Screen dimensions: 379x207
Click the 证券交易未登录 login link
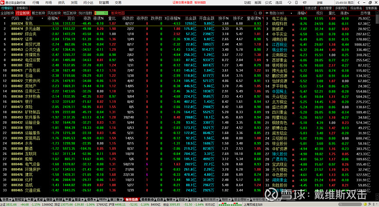[182, 2]
